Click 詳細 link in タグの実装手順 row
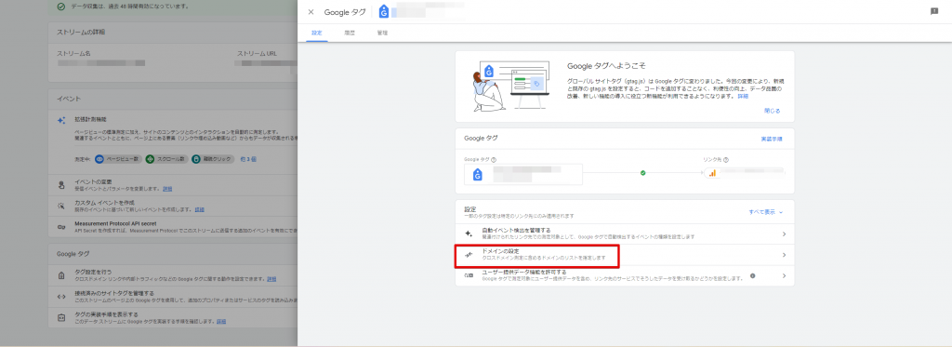952x347 pixels. click(x=221, y=321)
